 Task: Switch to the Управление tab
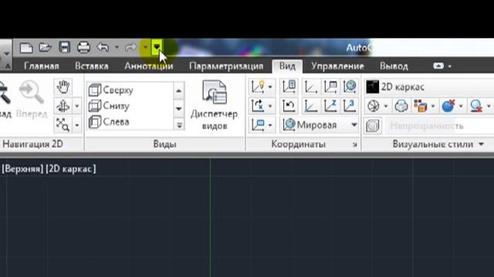[x=337, y=66]
